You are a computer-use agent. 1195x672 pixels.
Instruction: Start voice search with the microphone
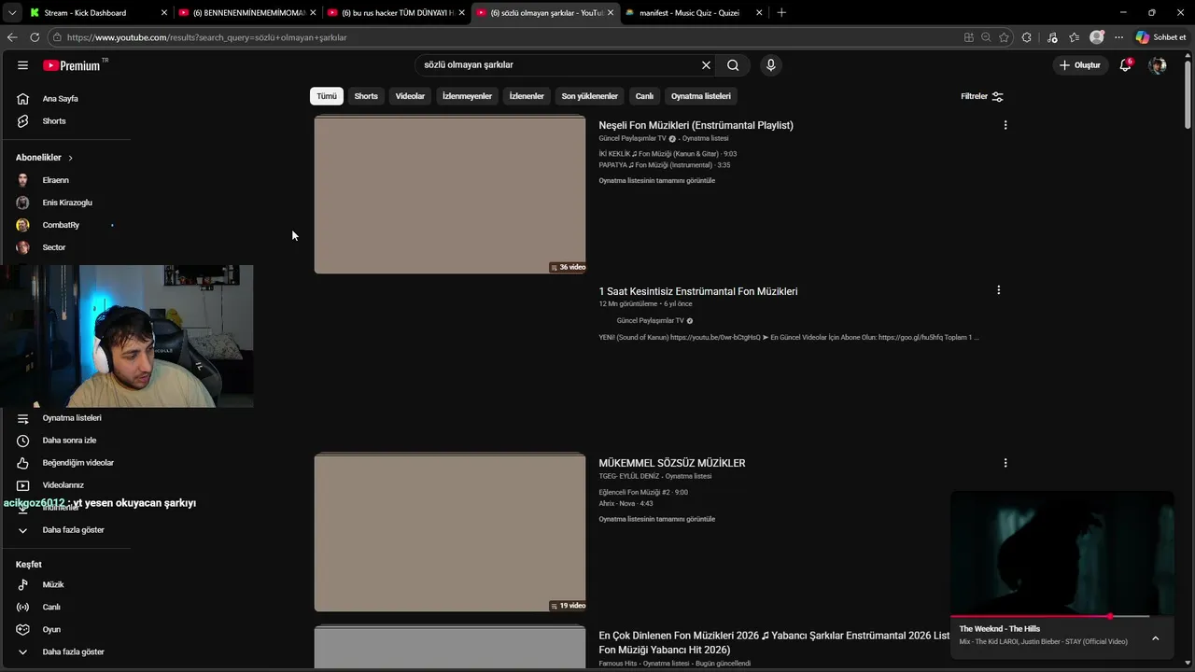click(x=770, y=65)
